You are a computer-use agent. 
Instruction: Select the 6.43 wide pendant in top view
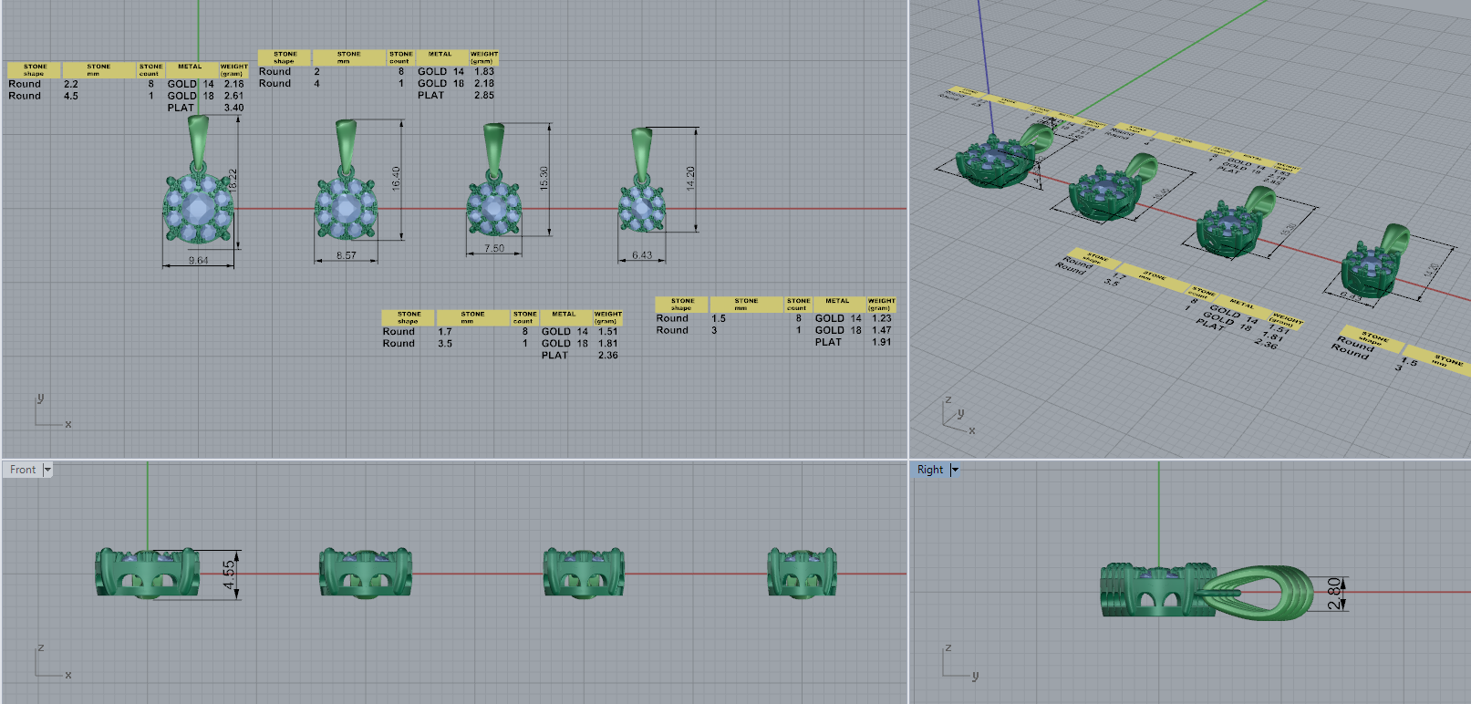(x=640, y=210)
